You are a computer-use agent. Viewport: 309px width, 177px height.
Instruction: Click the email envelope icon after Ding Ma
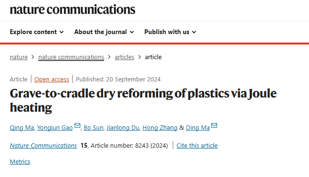pyautogui.click(x=214, y=125)
